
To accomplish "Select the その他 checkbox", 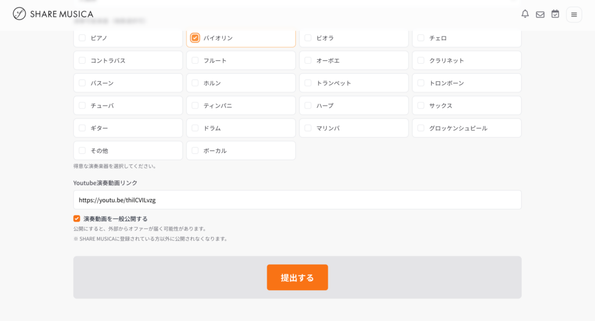I will [83, 151].
